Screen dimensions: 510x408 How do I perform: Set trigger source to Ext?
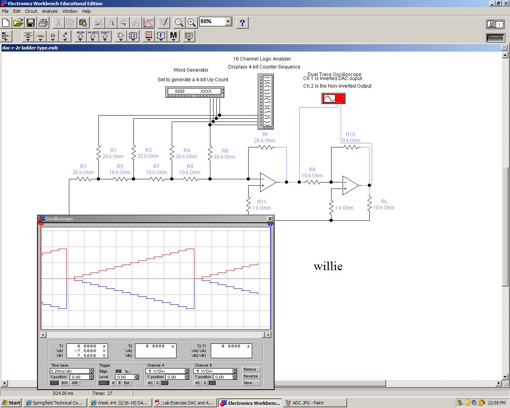127,383
